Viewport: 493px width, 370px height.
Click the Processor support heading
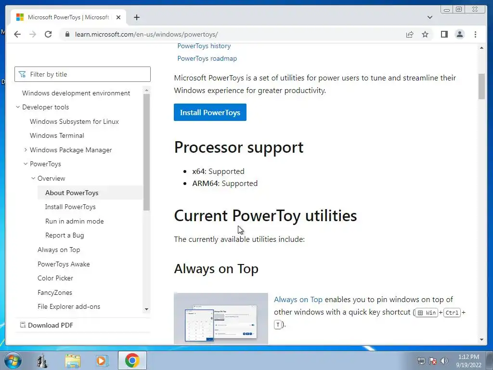click(239, 147)
